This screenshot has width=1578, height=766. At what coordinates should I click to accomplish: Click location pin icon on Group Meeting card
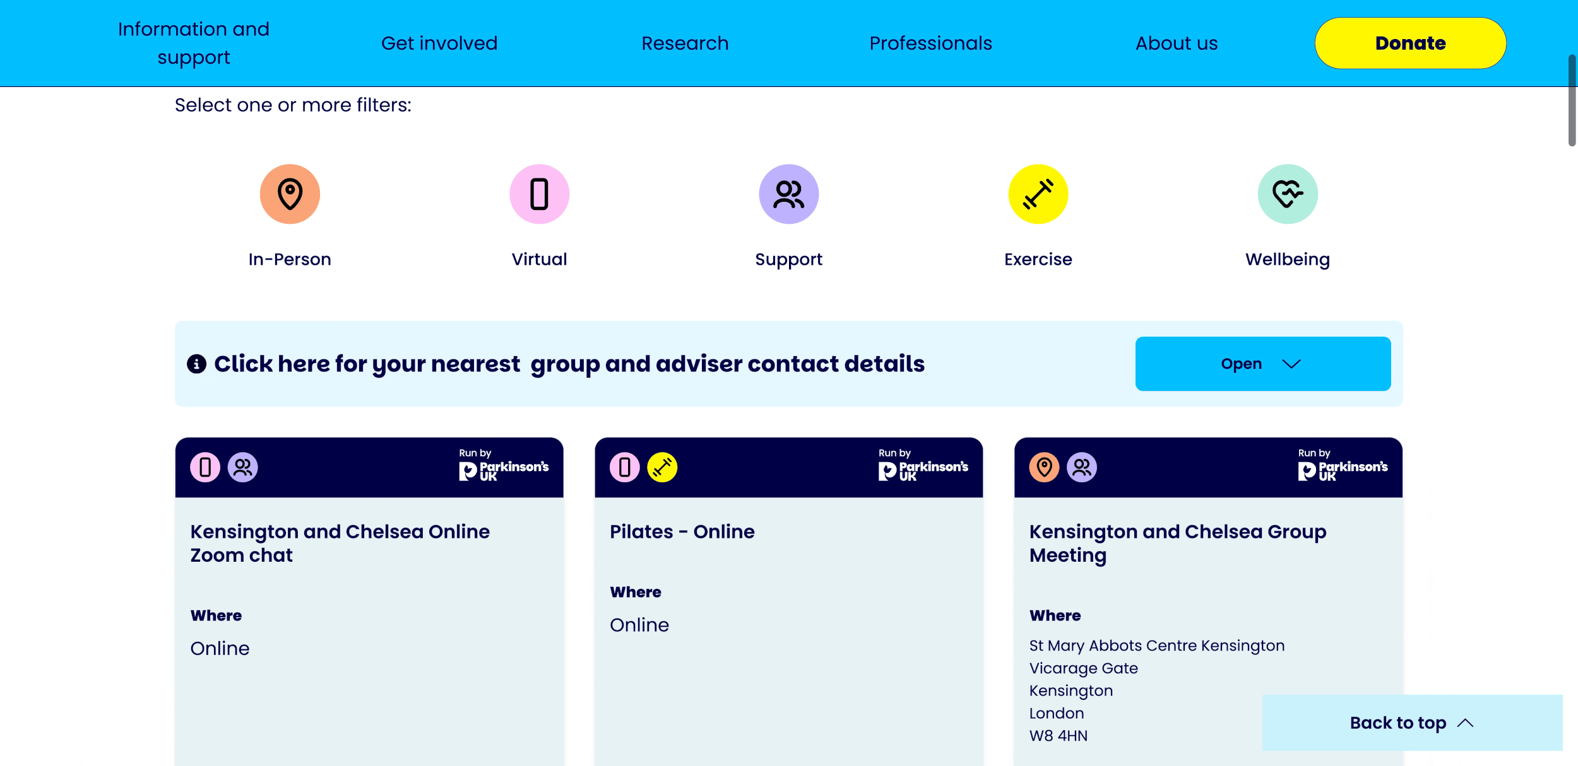(1044, 467)
